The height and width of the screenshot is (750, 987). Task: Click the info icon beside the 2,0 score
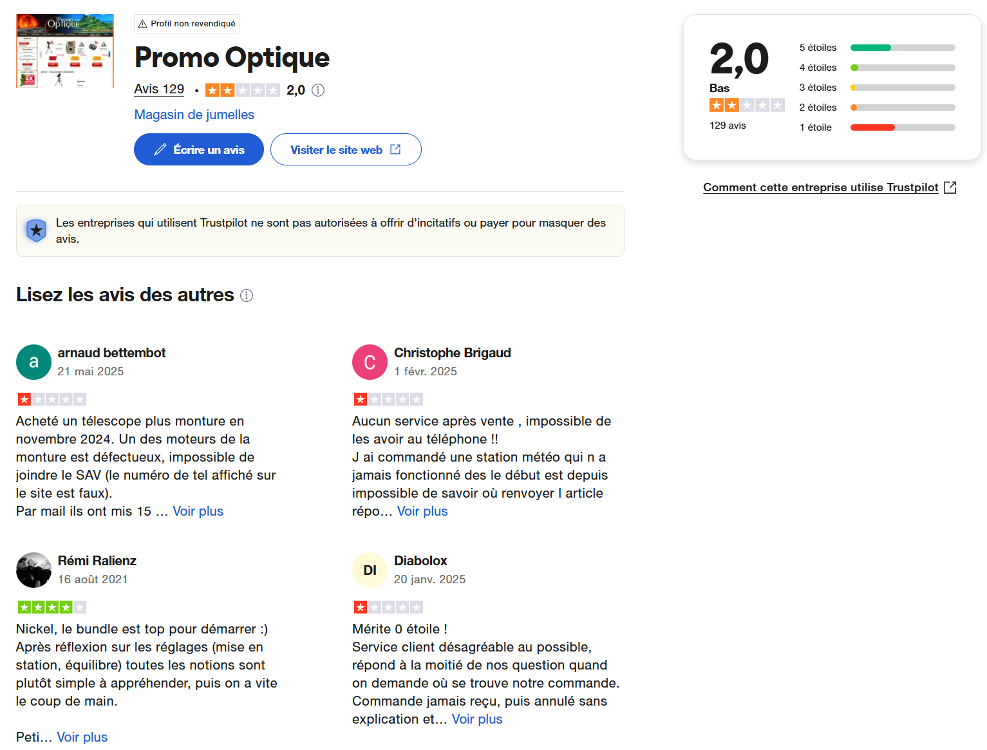[x=318, y=90]
